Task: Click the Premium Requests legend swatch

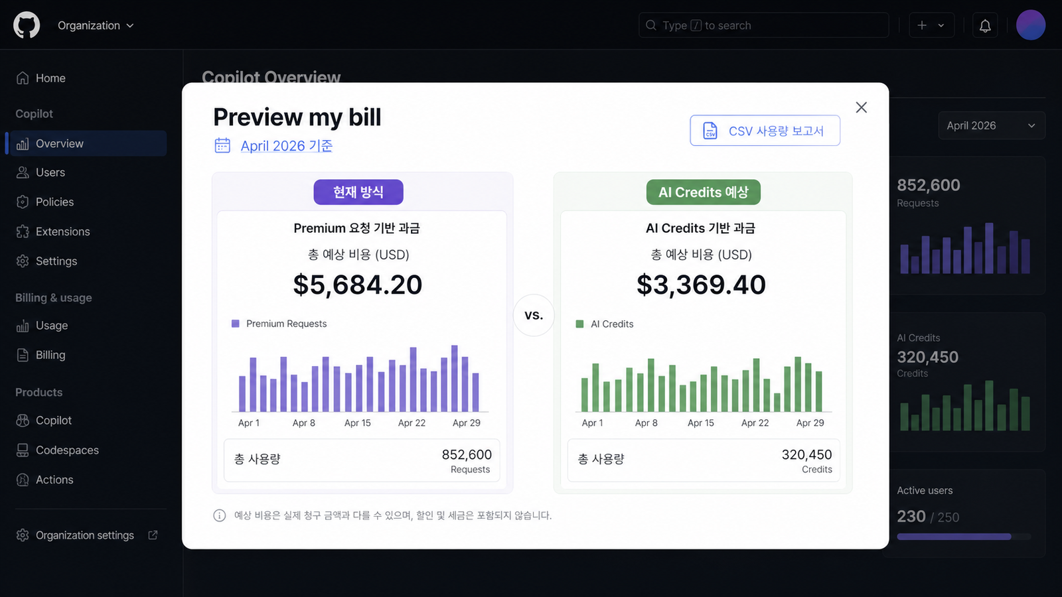Action: 235,324
